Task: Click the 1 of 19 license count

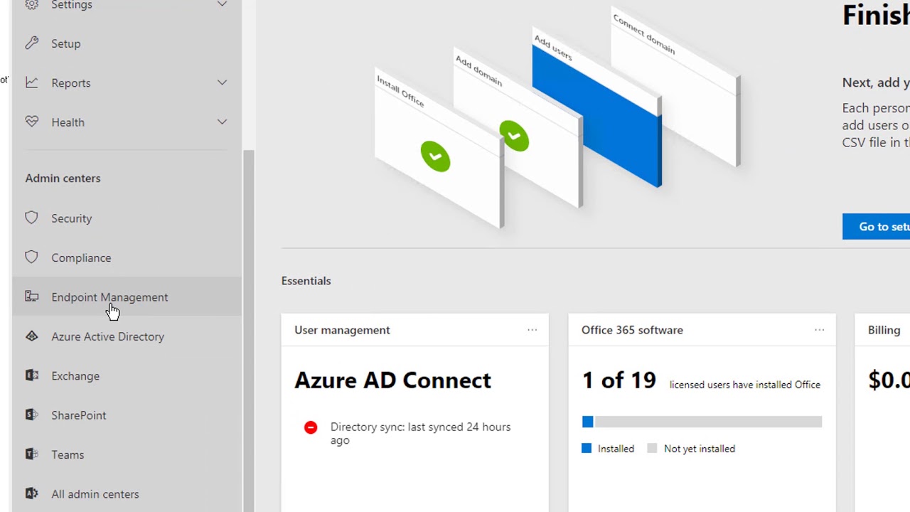Action: (x=619, y=380)
